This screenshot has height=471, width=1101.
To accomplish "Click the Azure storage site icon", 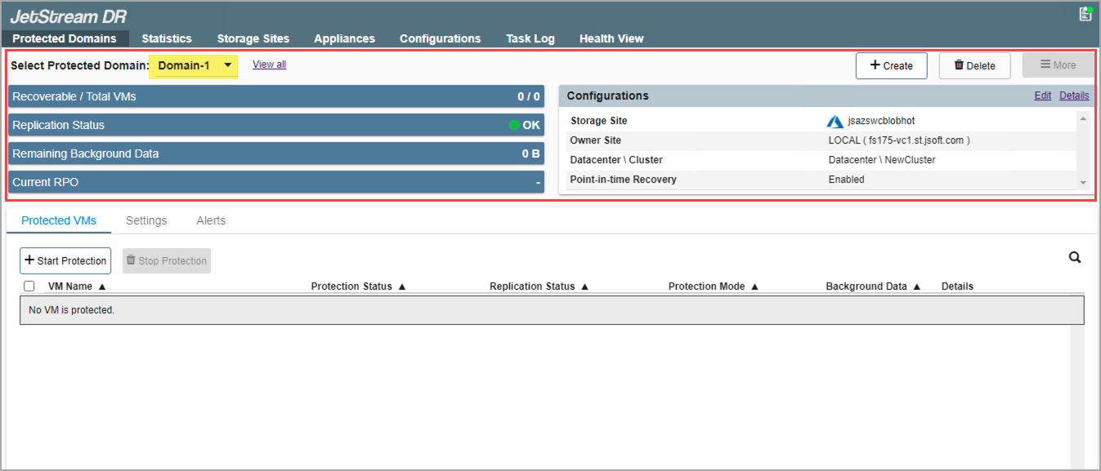I will coord(835,122).
